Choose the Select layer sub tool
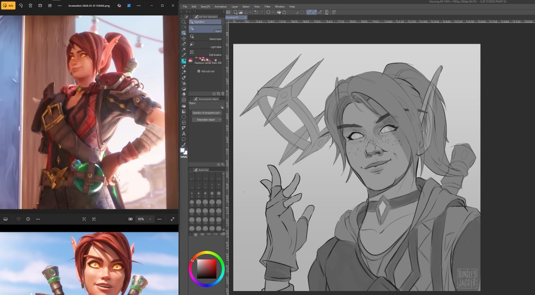Viewport: 535px width, 295px height. coord(206,37)
